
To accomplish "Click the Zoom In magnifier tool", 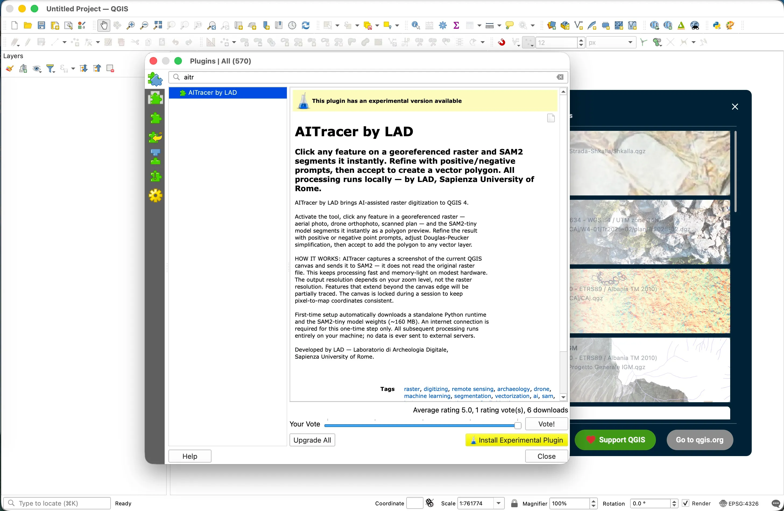I will 131,25.
